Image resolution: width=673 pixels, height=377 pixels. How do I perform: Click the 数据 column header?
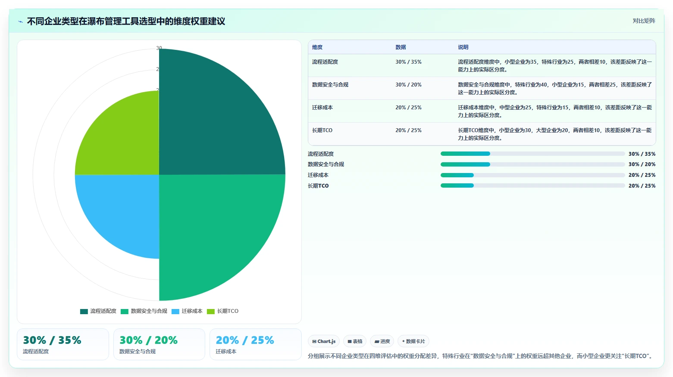coord(401,47)
